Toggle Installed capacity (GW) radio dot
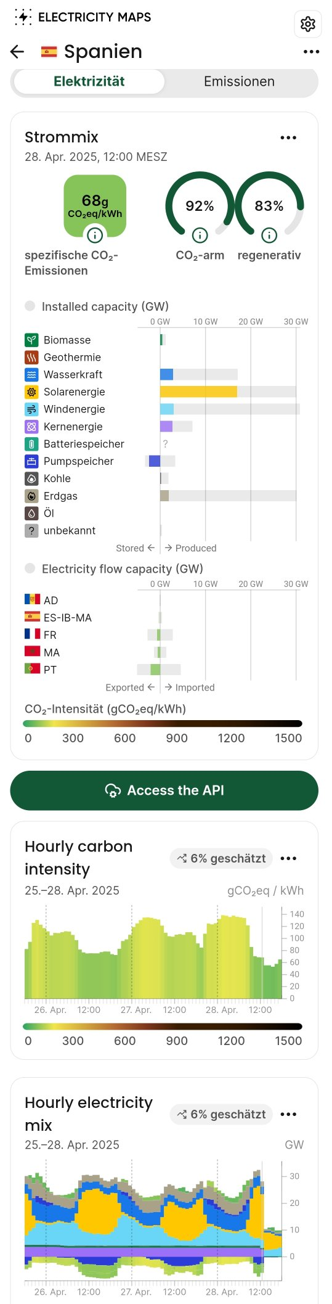 (x=30, y=306)
